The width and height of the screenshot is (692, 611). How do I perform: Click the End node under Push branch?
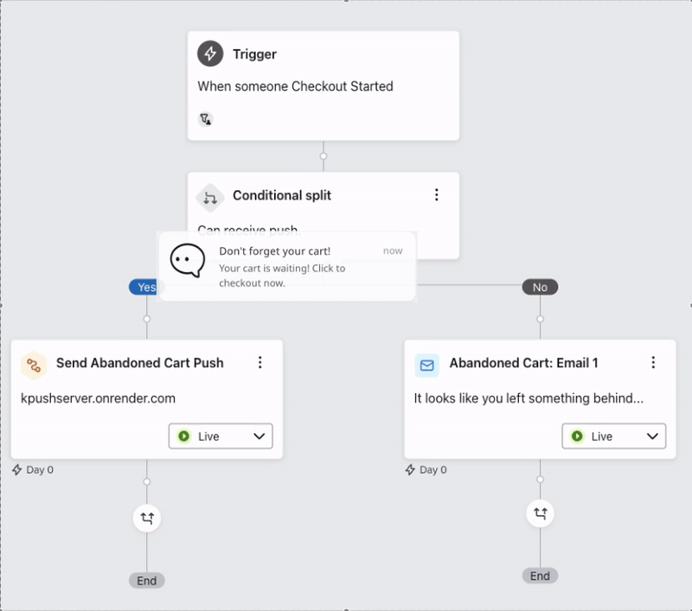click(x=147, y=581)
